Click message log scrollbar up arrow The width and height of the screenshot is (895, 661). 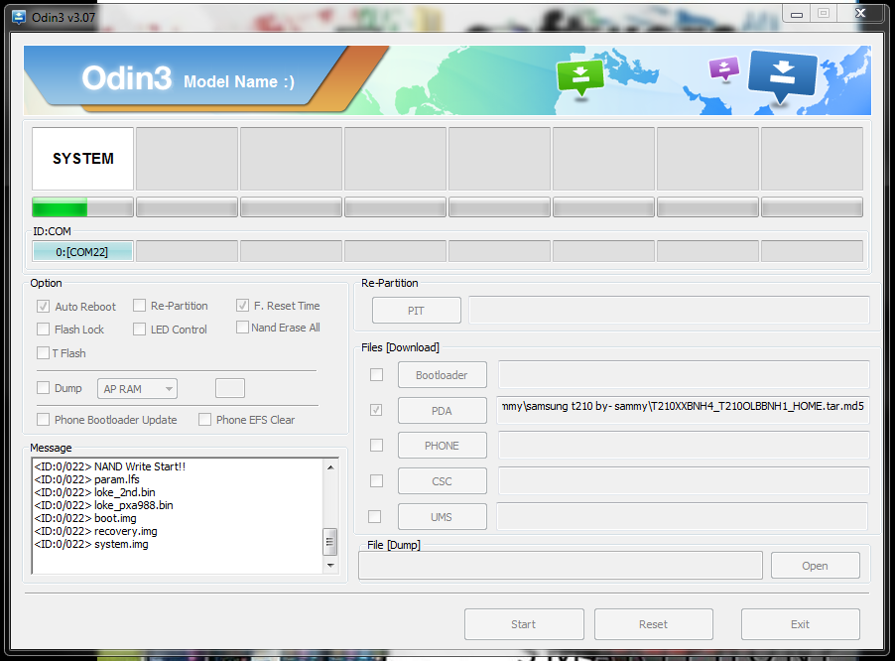pos(329,467)
